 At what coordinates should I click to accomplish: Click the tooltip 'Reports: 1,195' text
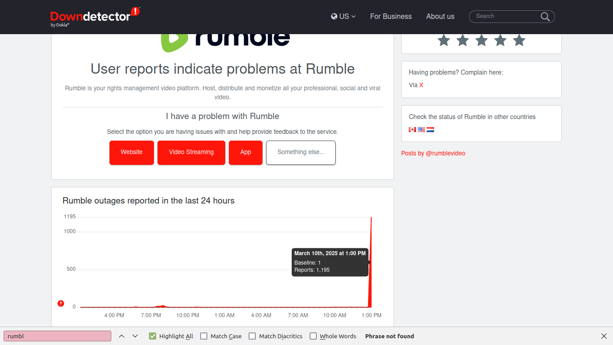312,270
